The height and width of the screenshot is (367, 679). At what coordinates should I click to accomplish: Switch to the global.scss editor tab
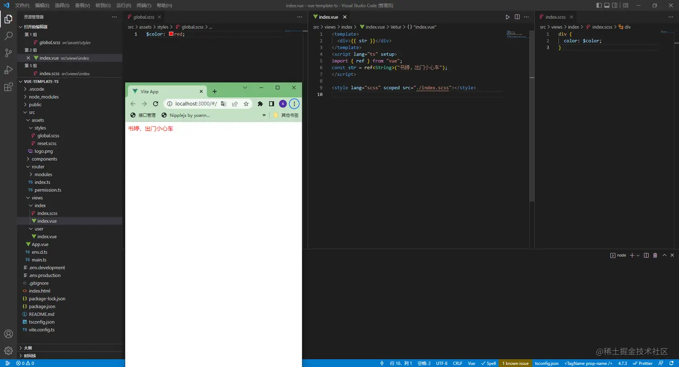(x=144, y=17)
